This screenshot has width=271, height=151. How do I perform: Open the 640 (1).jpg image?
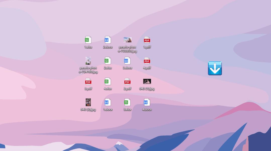[x=147, y=82]
